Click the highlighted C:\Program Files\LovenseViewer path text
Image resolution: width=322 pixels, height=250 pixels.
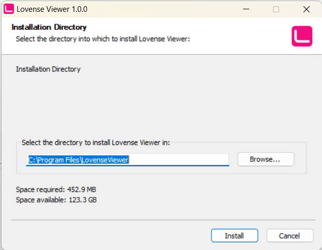[78, 160]
